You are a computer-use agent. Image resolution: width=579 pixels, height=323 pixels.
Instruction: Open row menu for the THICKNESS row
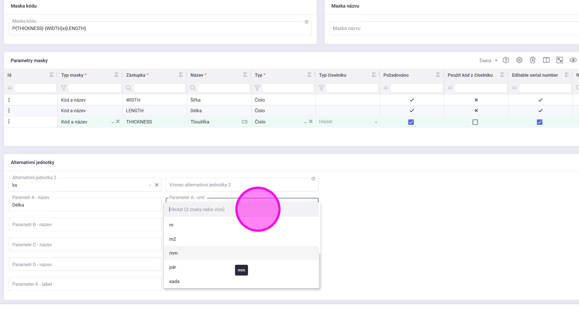coord(9,121)
